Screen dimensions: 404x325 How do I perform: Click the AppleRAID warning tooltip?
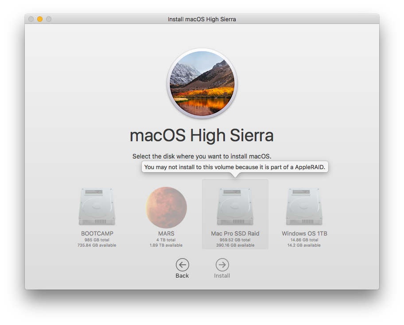[x=235, y=167]
